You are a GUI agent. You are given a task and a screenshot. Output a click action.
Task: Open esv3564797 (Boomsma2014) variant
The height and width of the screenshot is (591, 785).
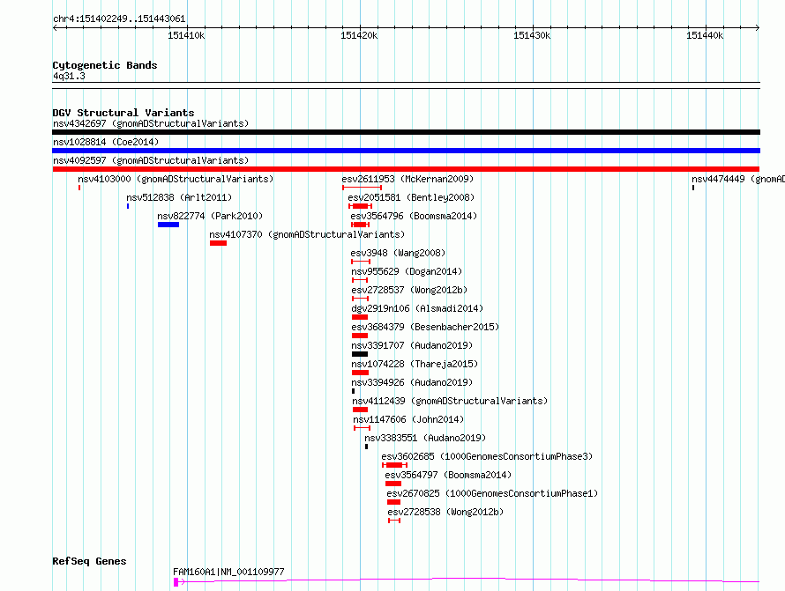[448, 475]
